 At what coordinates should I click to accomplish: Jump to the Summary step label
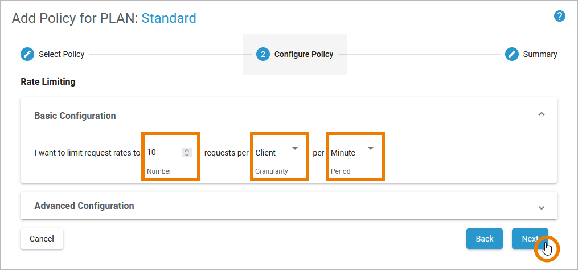point(540,54)
